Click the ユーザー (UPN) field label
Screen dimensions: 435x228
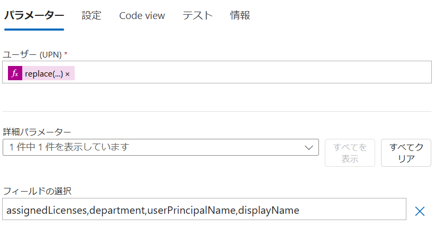click(x=35, y=54)
